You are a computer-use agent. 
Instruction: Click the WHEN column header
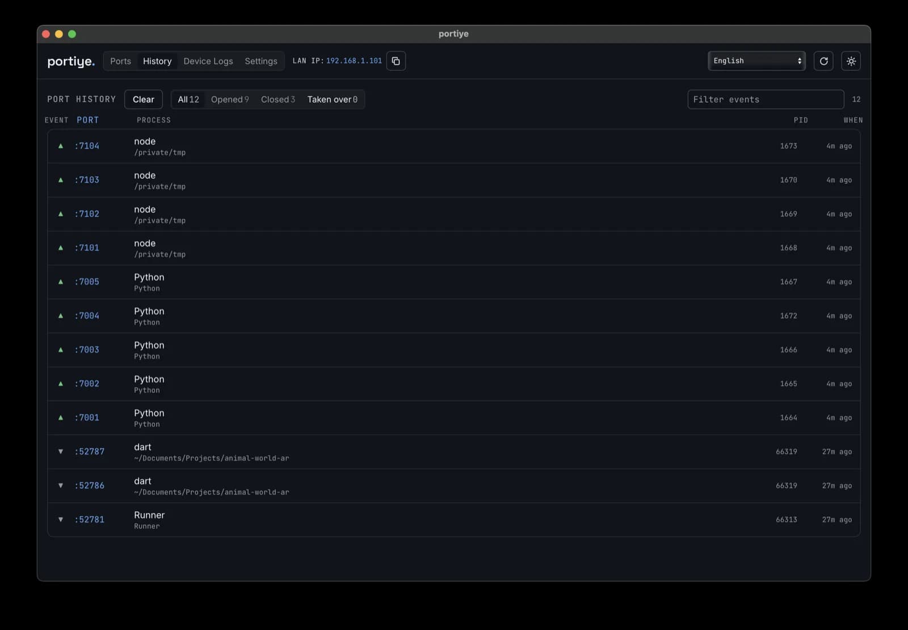(853, 120)
